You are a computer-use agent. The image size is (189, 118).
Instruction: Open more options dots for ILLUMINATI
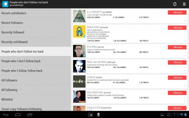coord(185,21)
